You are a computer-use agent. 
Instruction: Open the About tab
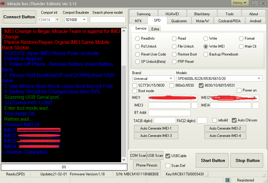click(x=254, y=14)
